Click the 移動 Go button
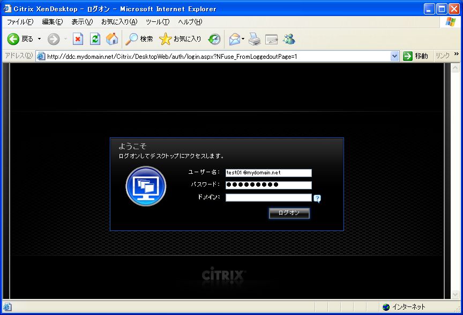Image resolution: width=463 pixels, height=315 pixels. click(x=415, y=56)
